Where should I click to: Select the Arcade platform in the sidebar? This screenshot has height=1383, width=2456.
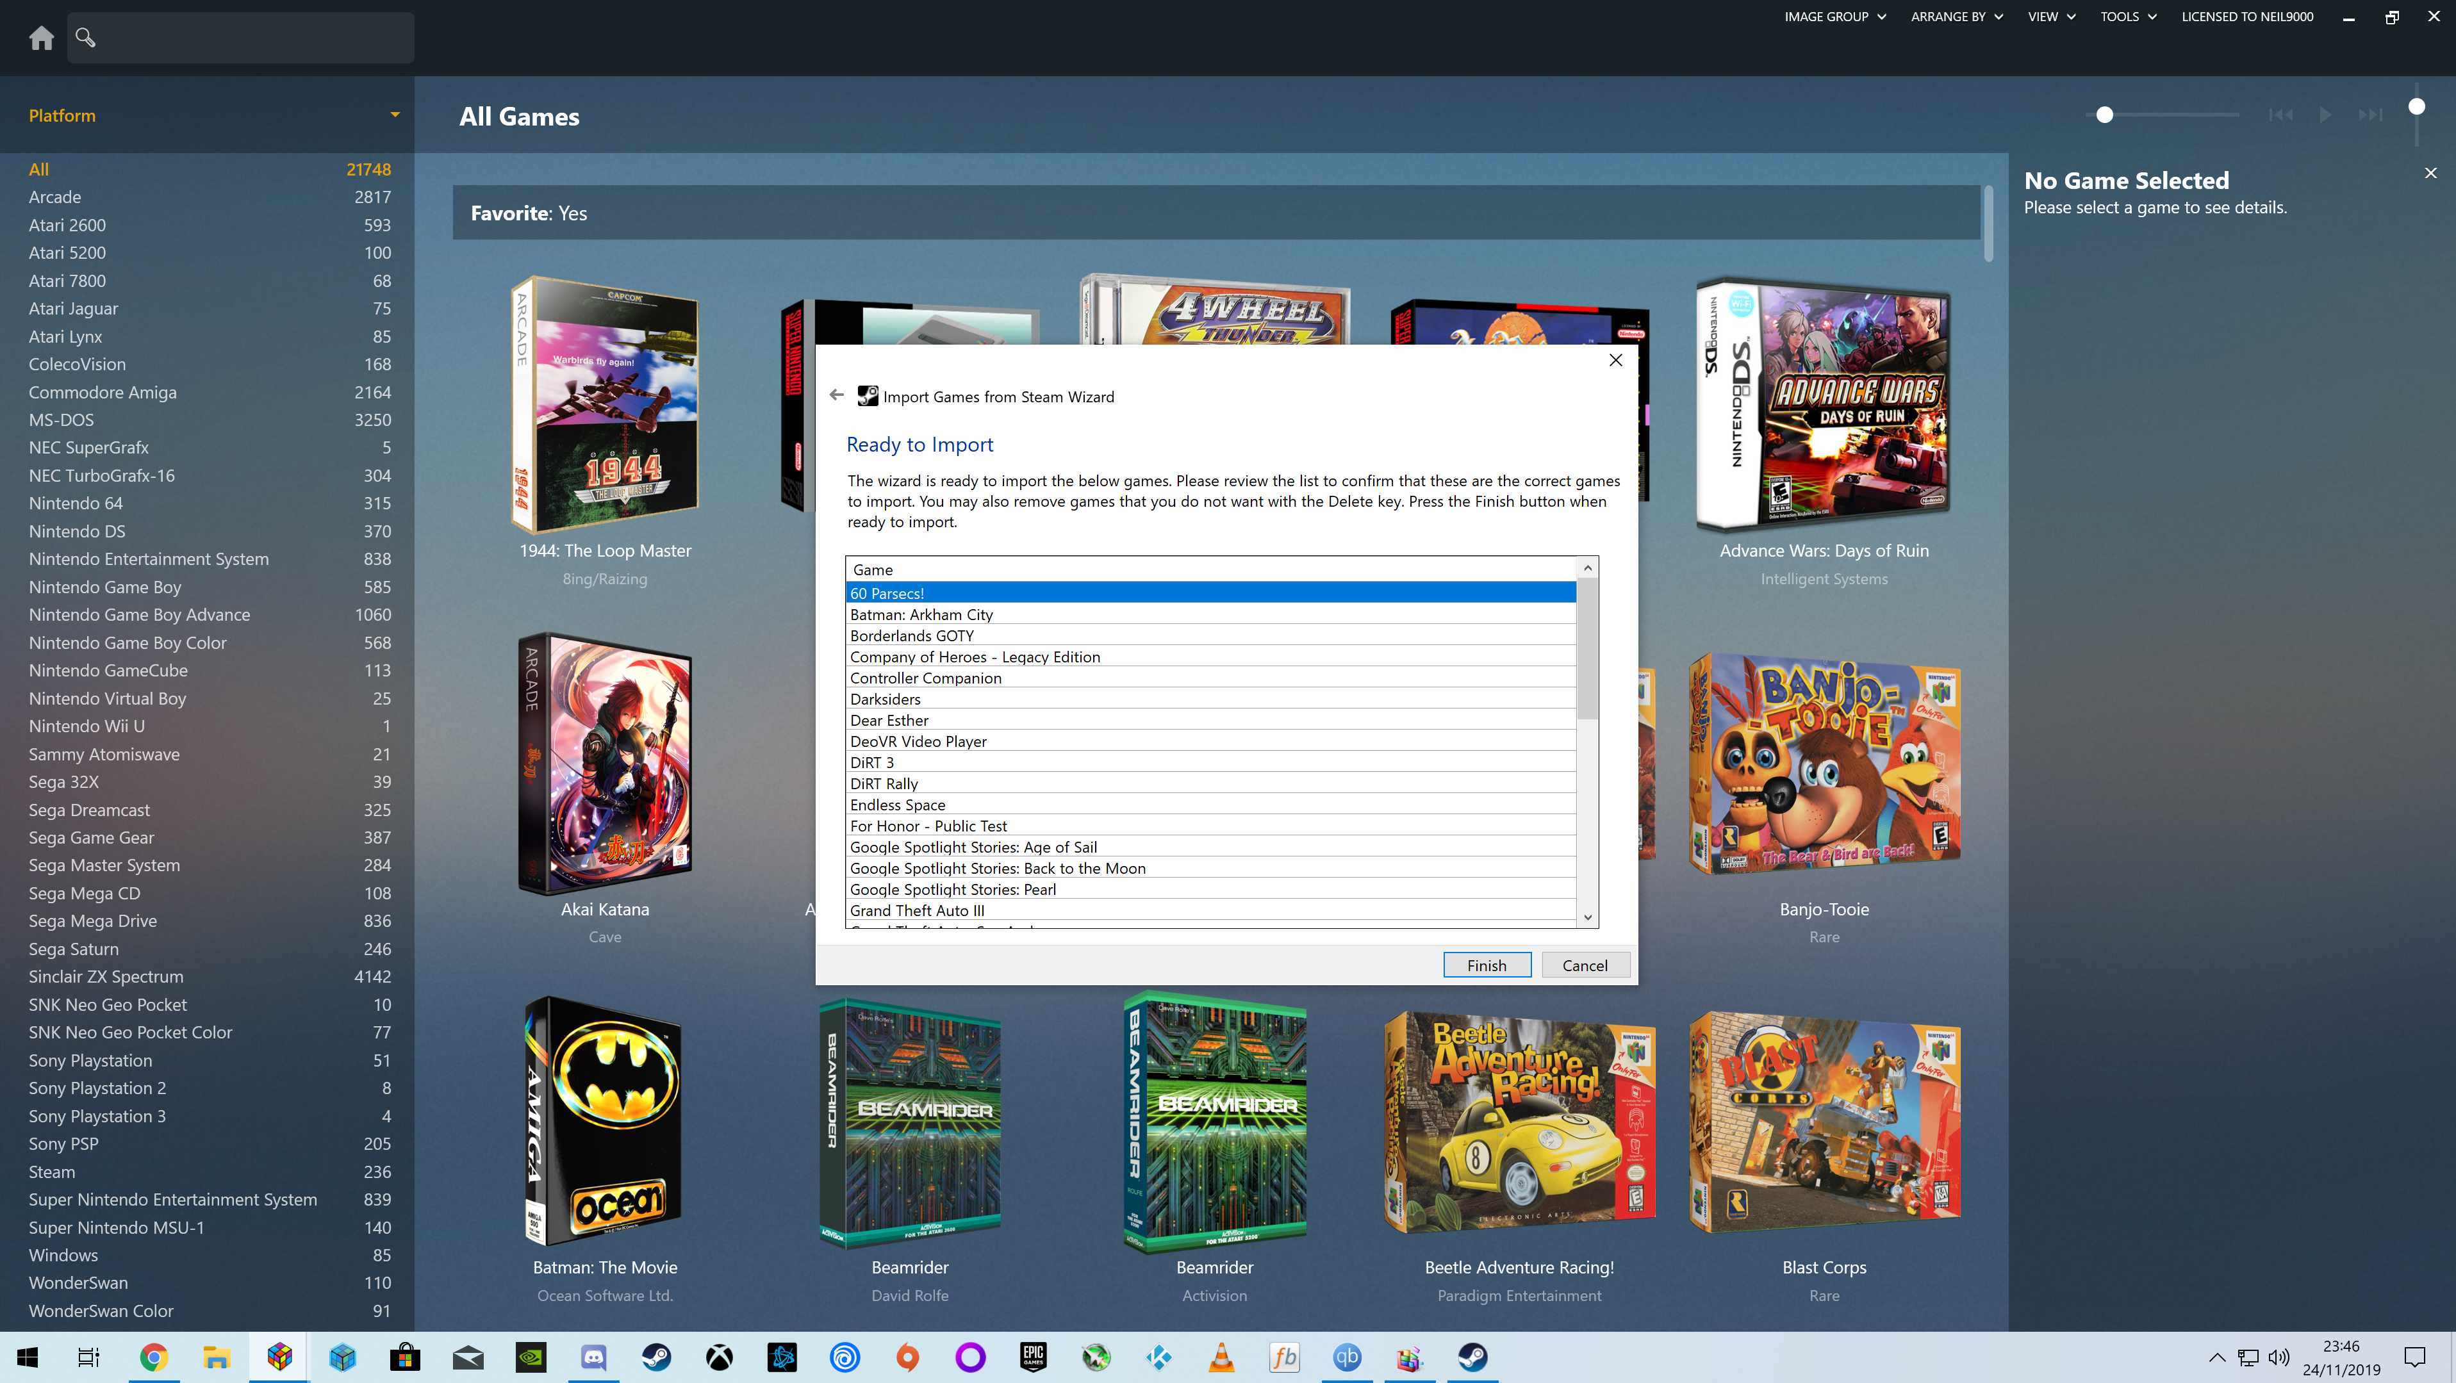point(209,197)
